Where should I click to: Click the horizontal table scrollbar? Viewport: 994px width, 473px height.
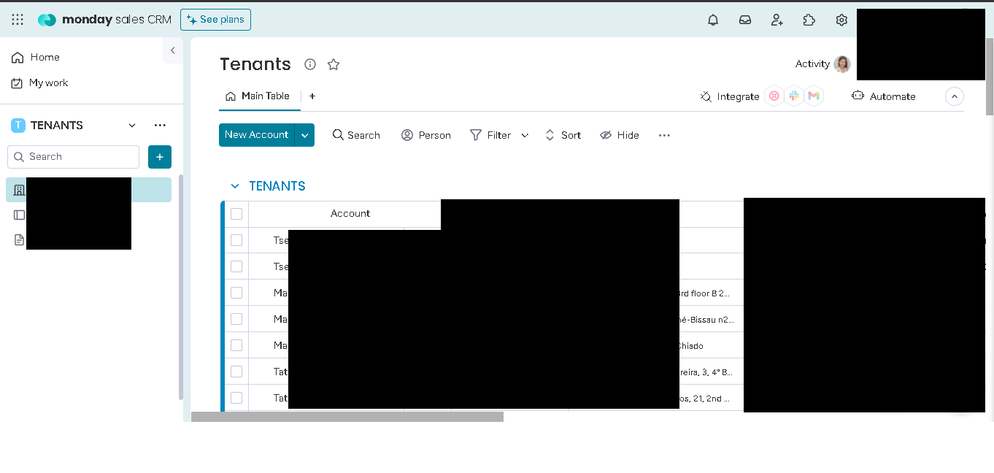tap(347, 417)
